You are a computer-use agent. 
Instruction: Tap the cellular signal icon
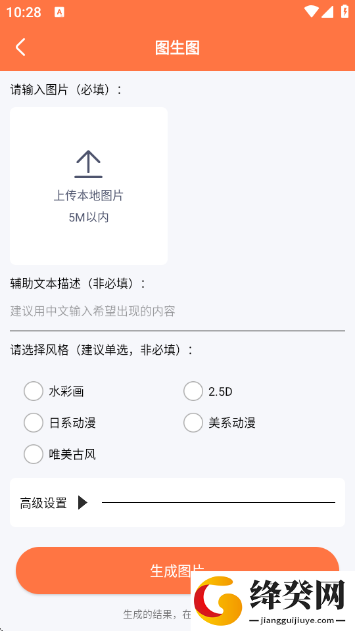point(327,12)
